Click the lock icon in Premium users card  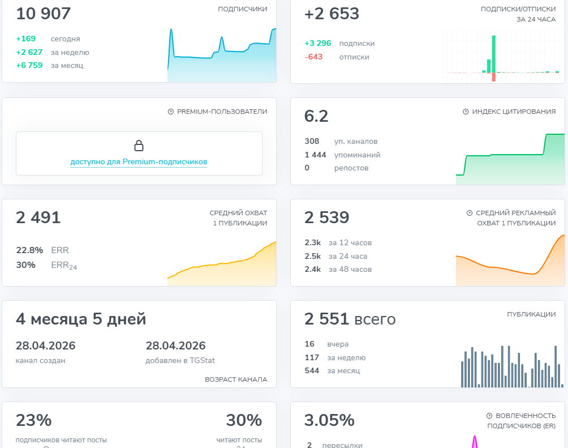click(139, 146)
